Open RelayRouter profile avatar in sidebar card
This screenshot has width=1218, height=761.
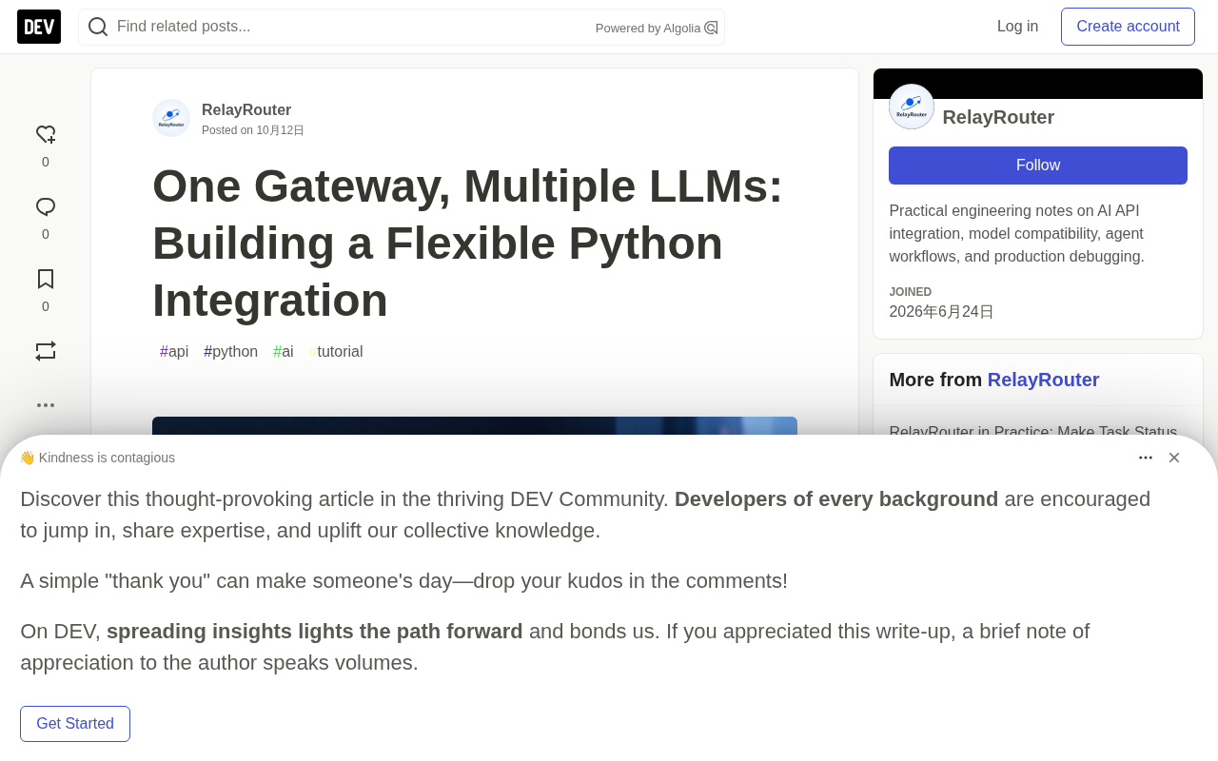(x=912, y=107)
